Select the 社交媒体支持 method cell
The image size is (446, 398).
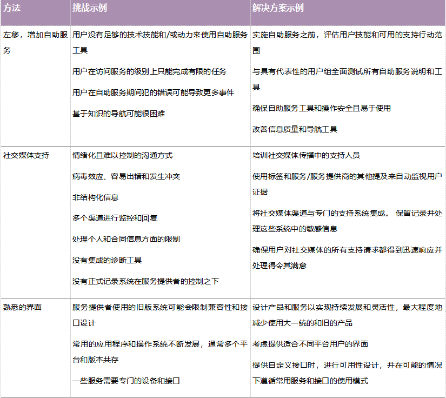tap(26, 155)
